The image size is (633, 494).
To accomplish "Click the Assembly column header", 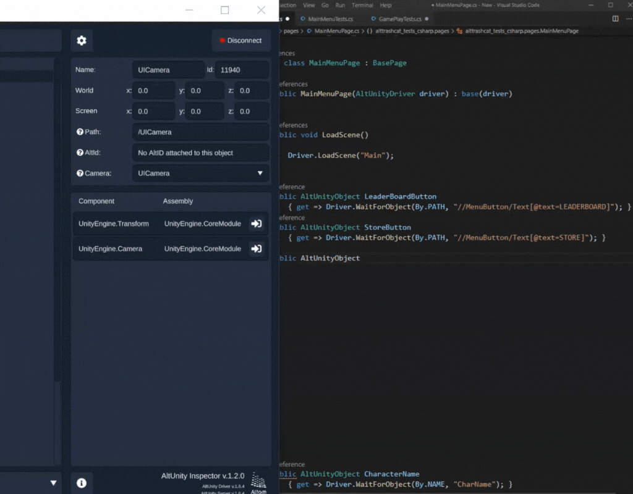I will (178, 201).
